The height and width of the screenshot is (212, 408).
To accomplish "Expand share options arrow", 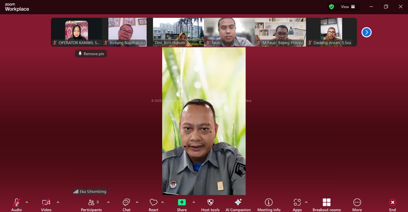I will [194, 202].
